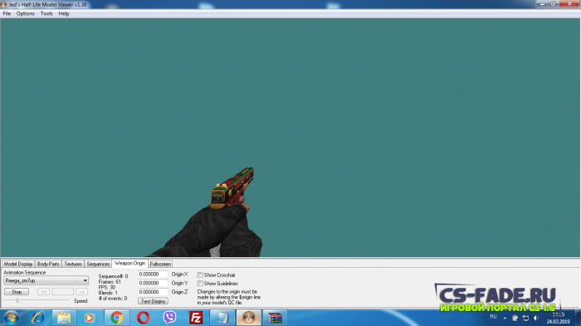581x326 pixels.
Task: Open the Tools menu
Action: point(46,14)
